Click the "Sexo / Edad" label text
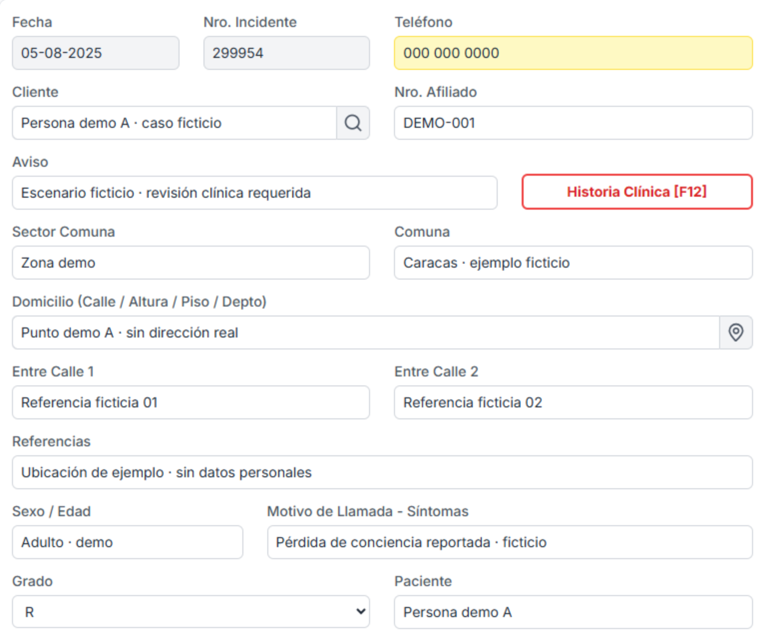764x641 pixels. 51,512
